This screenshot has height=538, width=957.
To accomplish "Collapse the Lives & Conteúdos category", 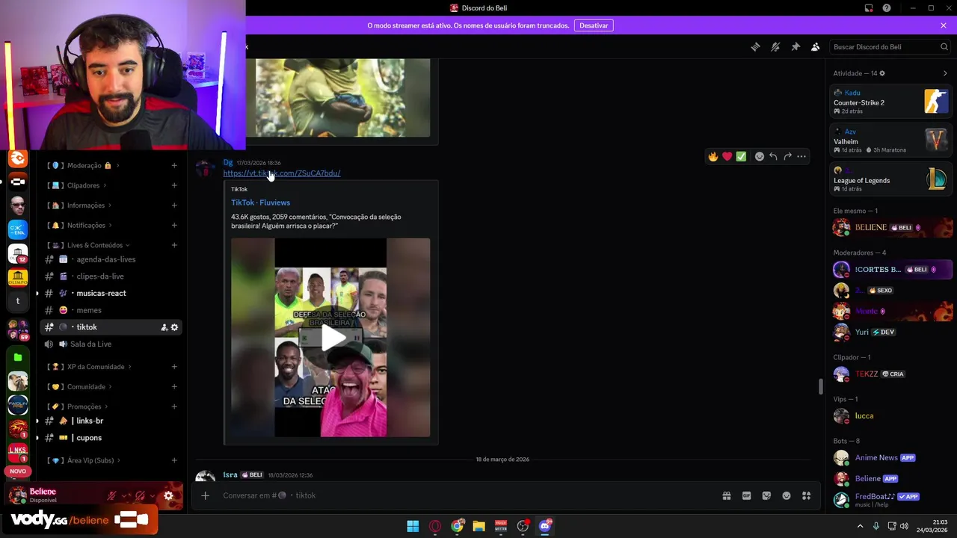I will pyautogui.click(x=89, y=245).
